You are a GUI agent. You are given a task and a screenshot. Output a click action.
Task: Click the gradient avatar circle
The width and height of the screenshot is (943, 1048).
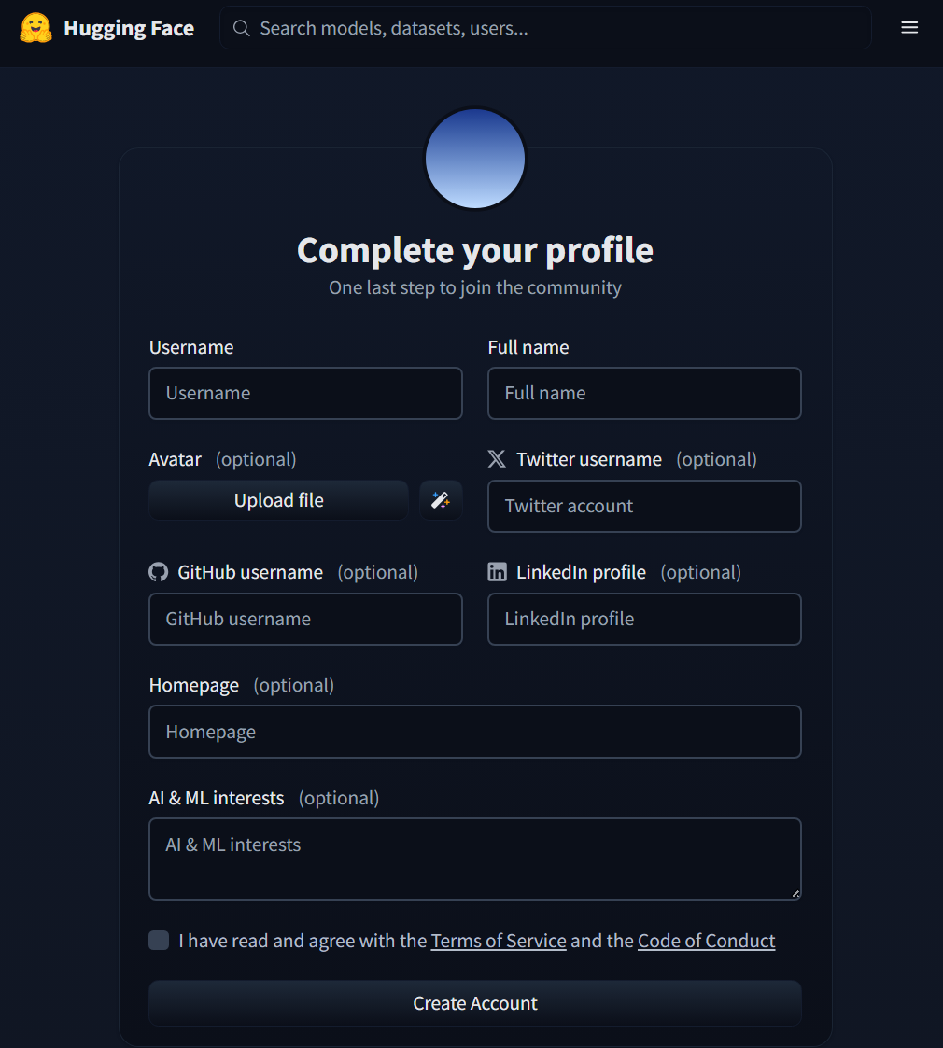pos(475,159)
